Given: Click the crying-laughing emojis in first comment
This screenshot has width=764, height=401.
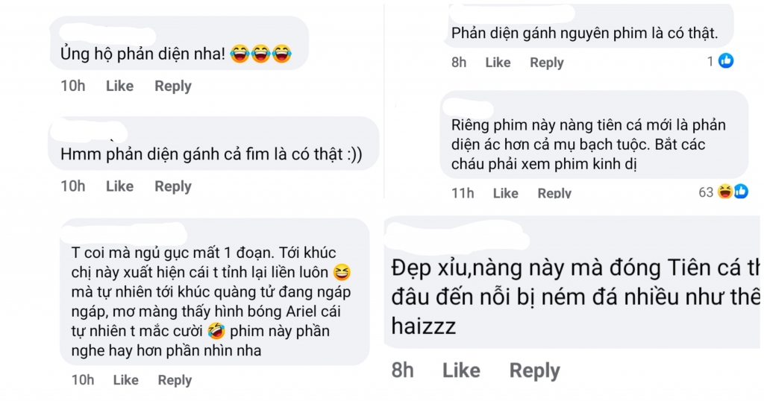Looking at the screenshot, I should (x=260, y=54).
